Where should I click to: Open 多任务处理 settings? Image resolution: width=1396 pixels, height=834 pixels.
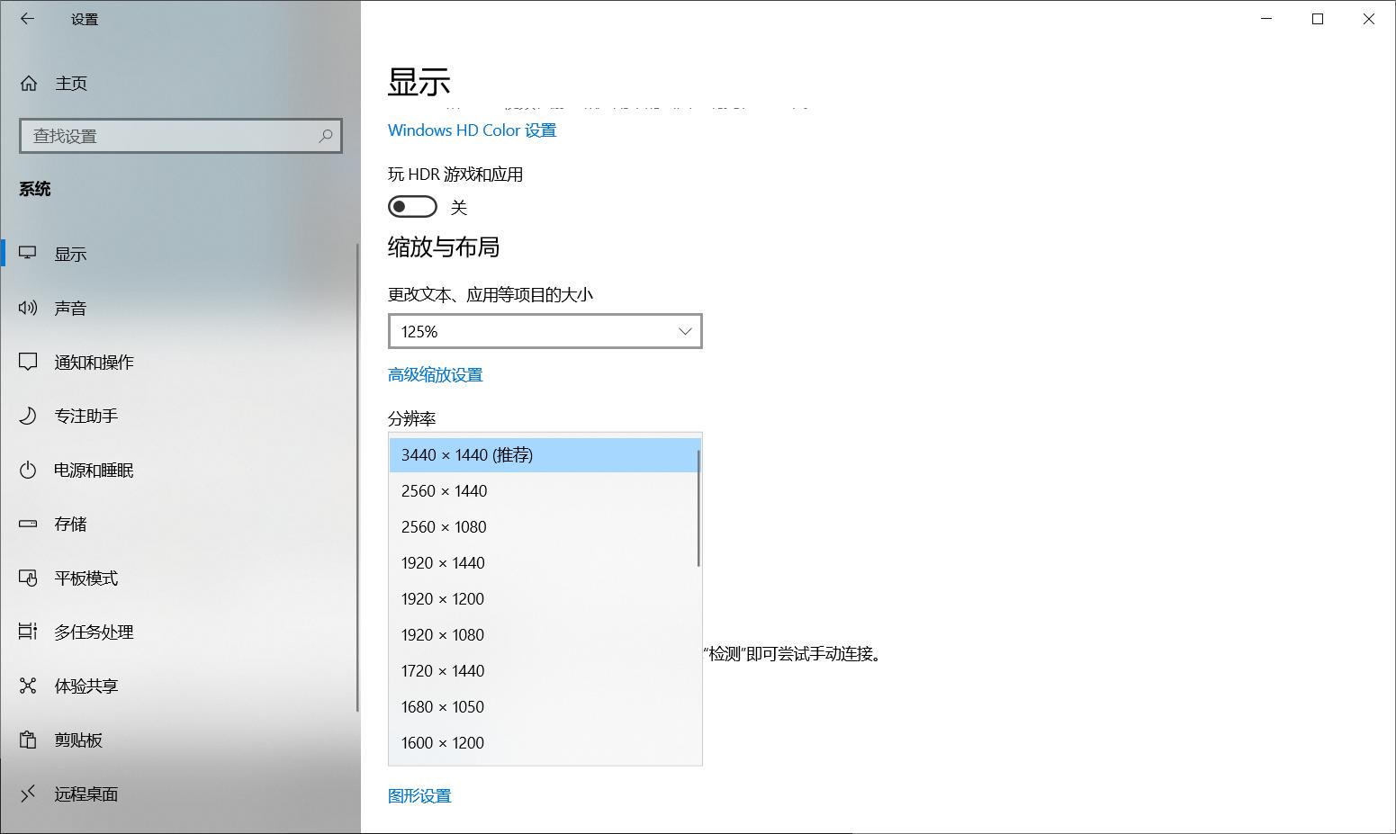[93, 632]
